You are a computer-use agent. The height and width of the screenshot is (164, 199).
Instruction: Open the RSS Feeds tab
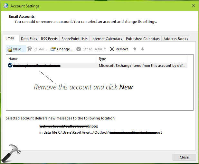tap(49, 39)
